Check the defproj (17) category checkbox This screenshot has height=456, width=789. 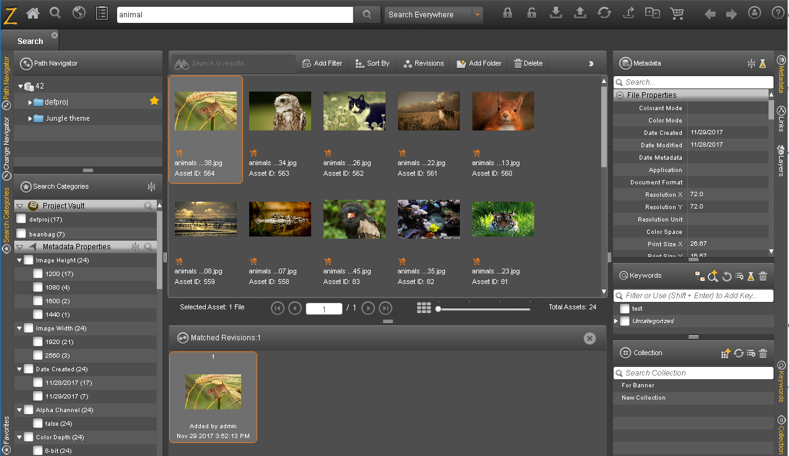coord(21,219)
